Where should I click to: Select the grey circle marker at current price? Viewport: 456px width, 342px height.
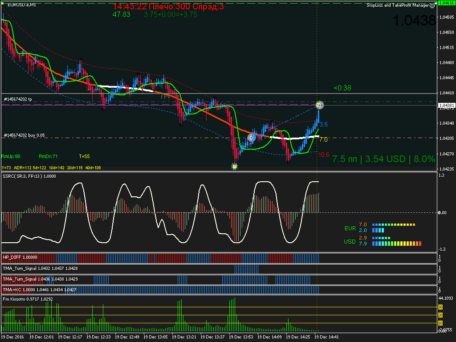(319, 105)
